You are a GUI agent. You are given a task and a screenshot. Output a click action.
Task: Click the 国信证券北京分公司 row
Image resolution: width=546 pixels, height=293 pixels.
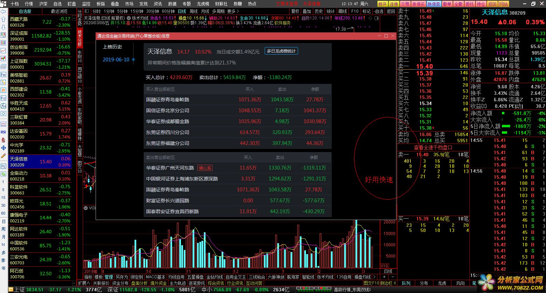pos(237,111)
